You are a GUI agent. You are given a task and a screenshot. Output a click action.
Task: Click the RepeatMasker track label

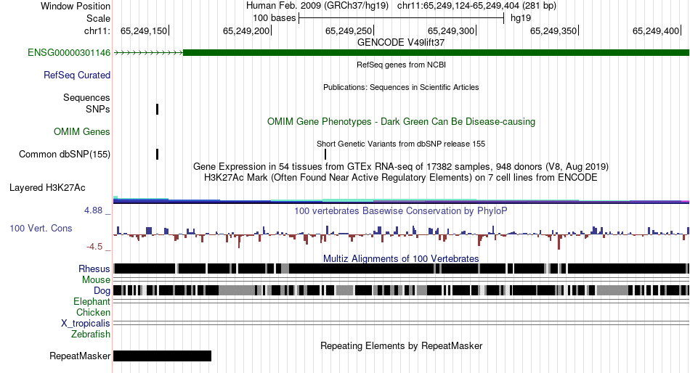click(x=80, y=356)
